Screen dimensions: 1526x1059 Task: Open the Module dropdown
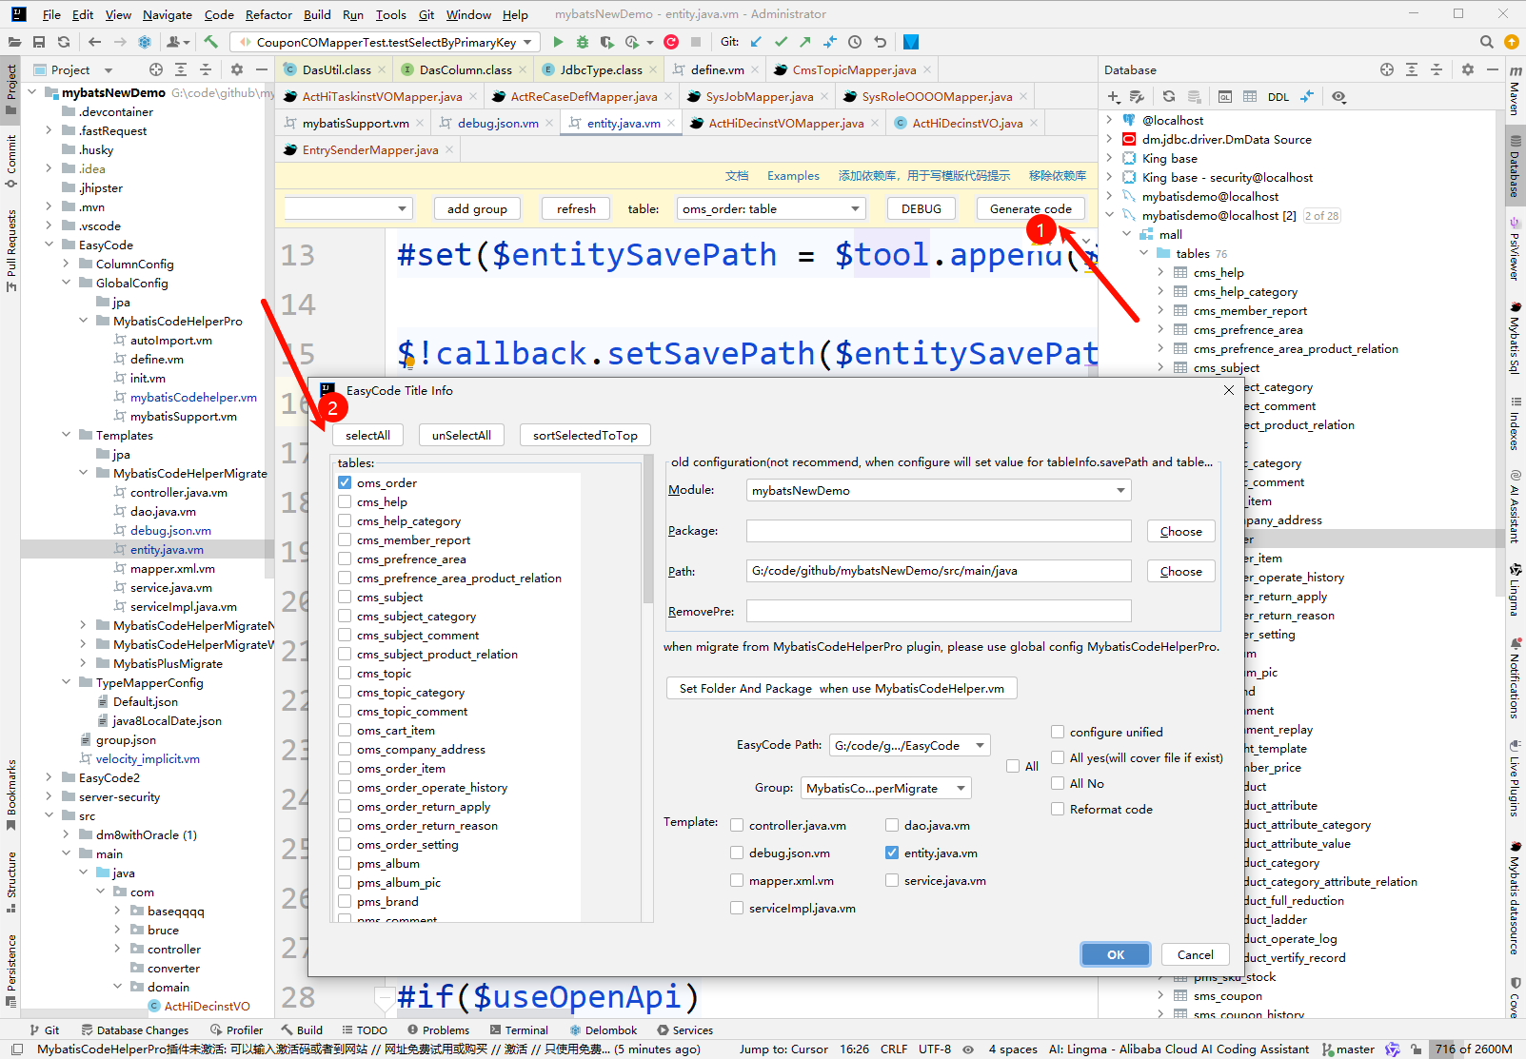pos(938,491)
